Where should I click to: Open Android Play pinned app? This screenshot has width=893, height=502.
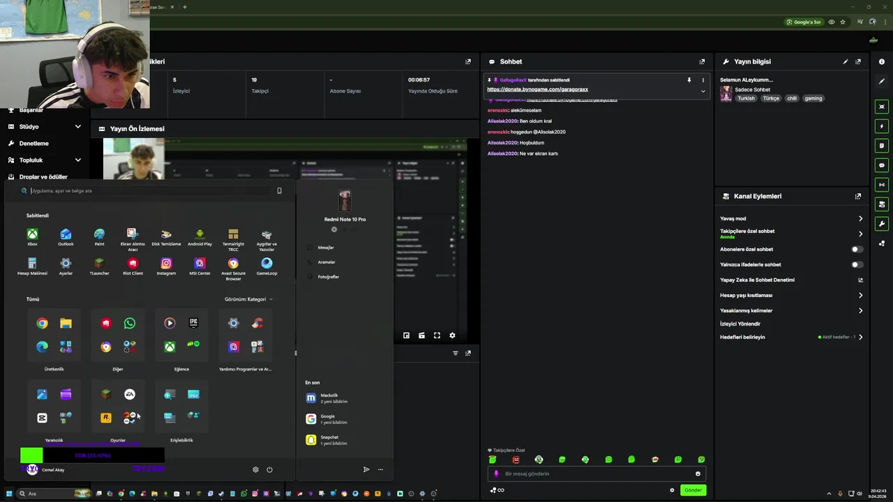[200, 237]
